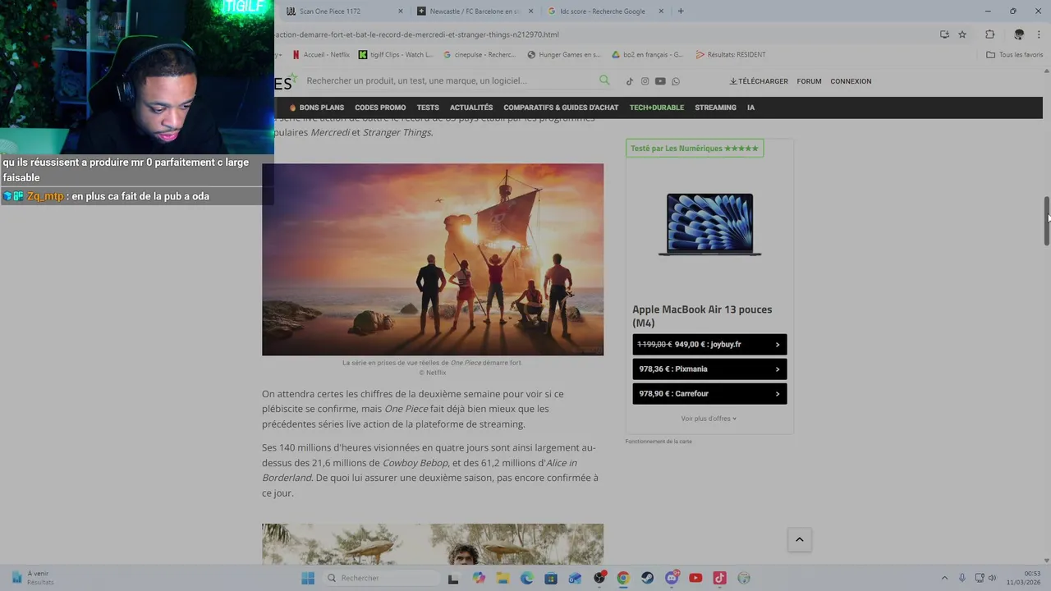
Task: Open the microphone tray icon
Action: click(x=962, y=578)
